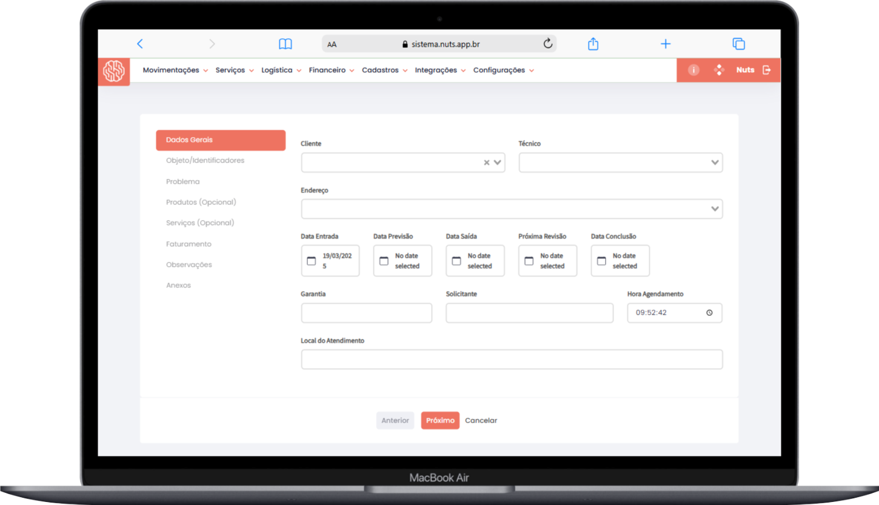Clear Cliente selection with the X icon
The height and width of the screenshot is (505, 879).
[x=486, y=162]
